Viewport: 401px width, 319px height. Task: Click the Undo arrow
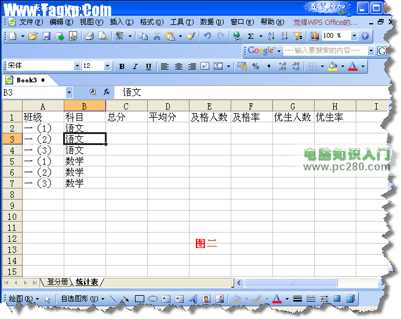(207, 36)
